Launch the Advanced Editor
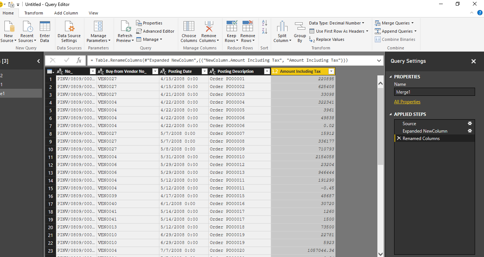This screenshot has width=484, height=257. pyautogui.click(x=155, y=31)
